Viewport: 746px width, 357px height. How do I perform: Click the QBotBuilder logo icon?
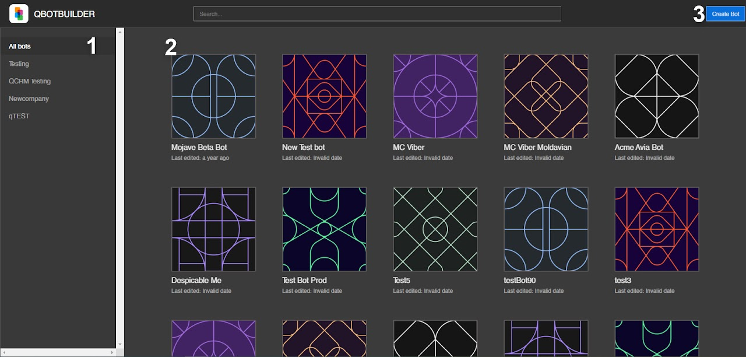click(x=19, y=13)
